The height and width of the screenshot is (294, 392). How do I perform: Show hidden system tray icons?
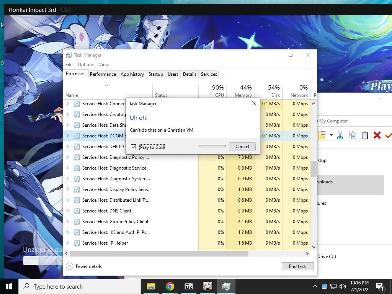click(315, 286)
